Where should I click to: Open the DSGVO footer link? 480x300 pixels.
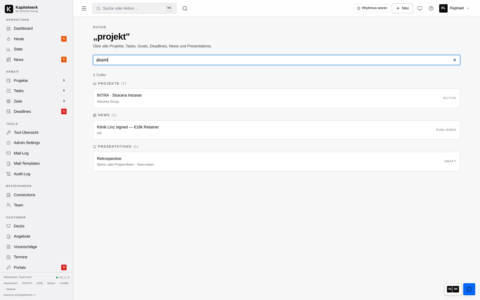(x=27, y=283)
